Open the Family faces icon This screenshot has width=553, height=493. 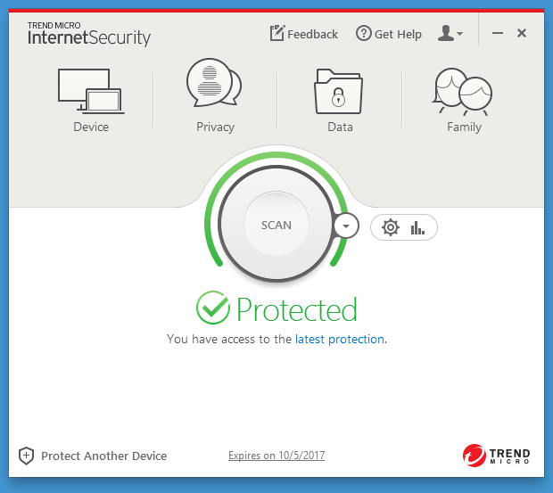463,90
